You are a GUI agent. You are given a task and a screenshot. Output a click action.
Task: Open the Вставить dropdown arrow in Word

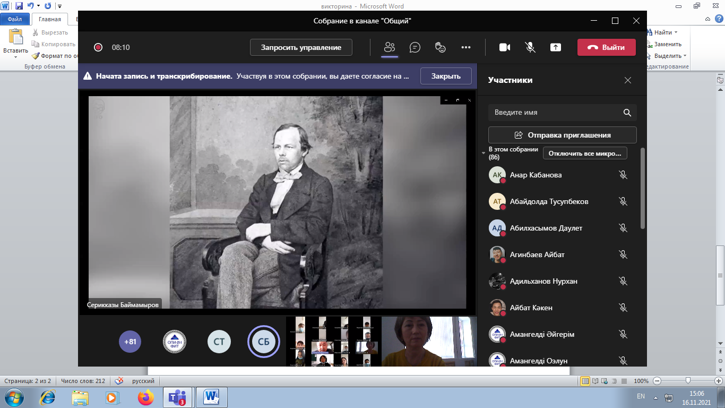[x=15, y=57]
